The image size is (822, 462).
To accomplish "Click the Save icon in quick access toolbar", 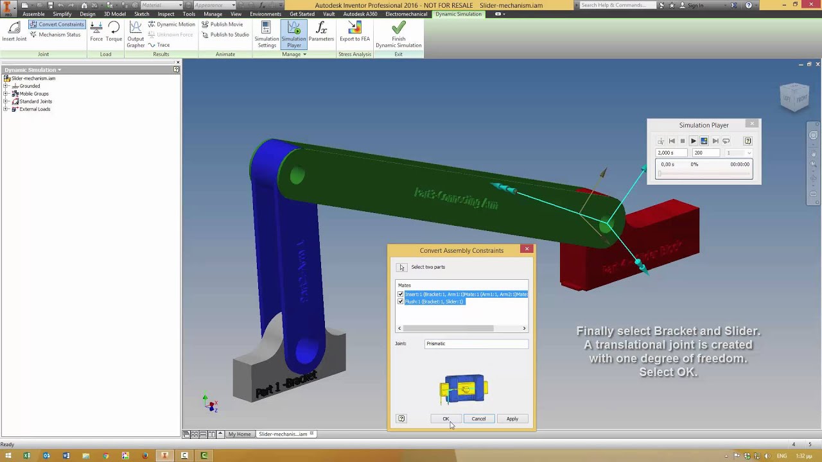I will (51, 5).
